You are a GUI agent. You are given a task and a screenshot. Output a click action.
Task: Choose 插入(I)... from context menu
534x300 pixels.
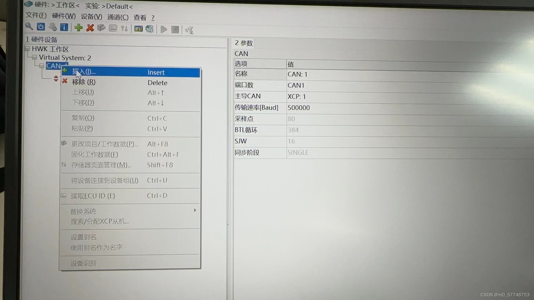[83, 72]
